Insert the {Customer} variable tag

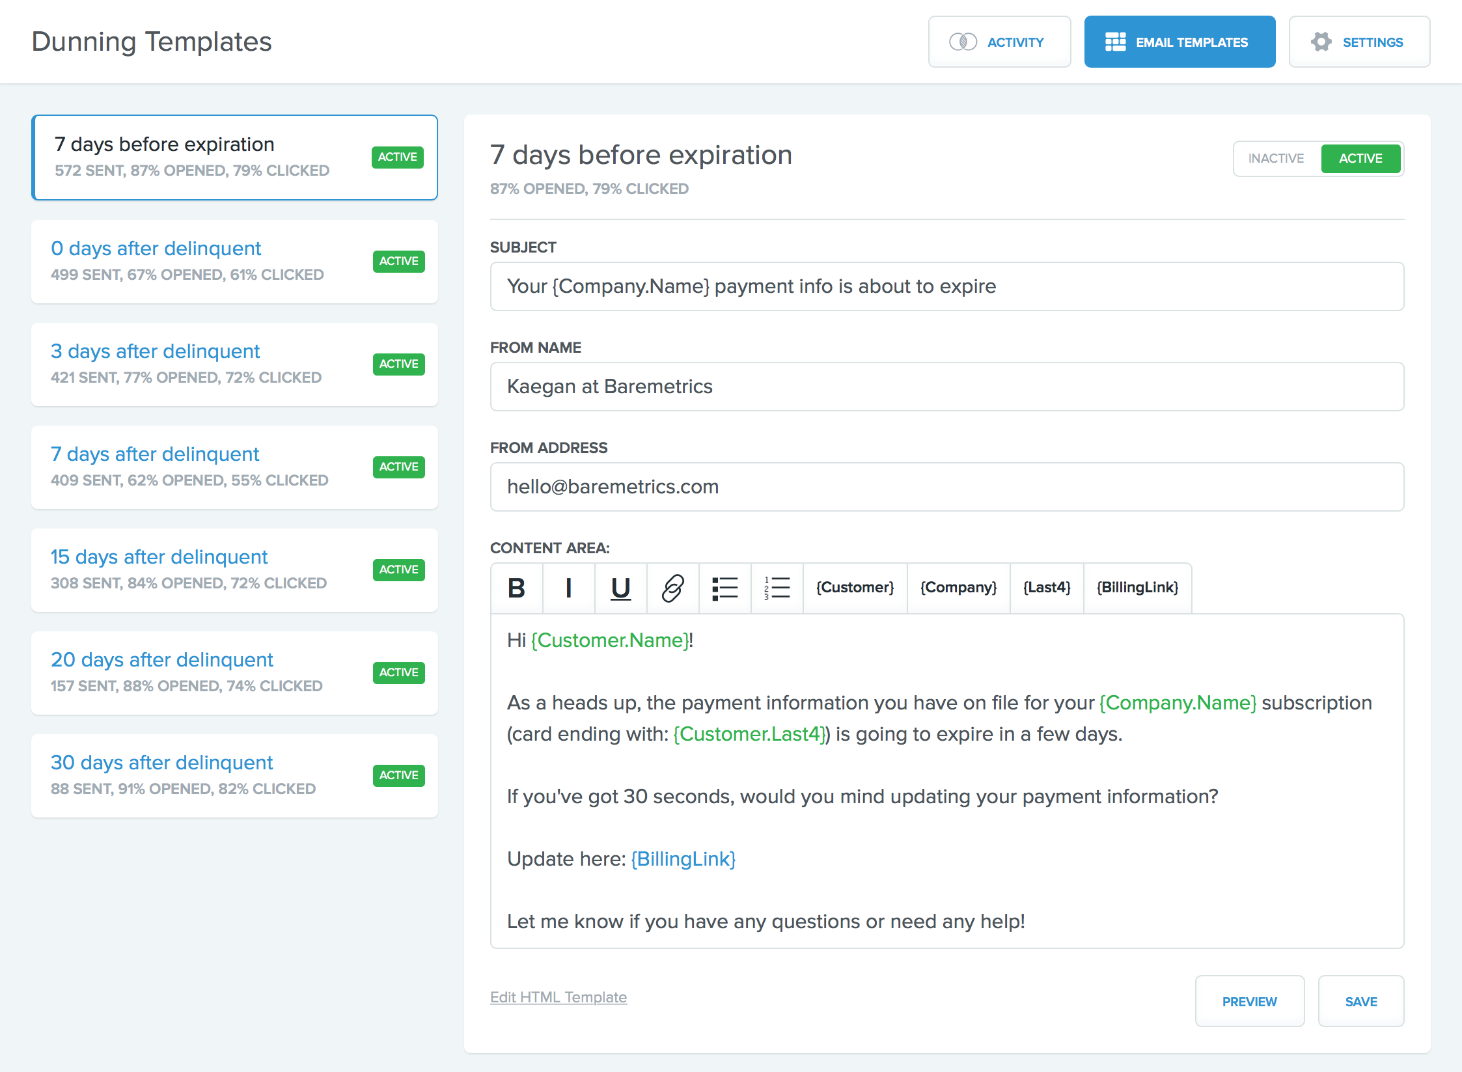[x=855, y=588]
